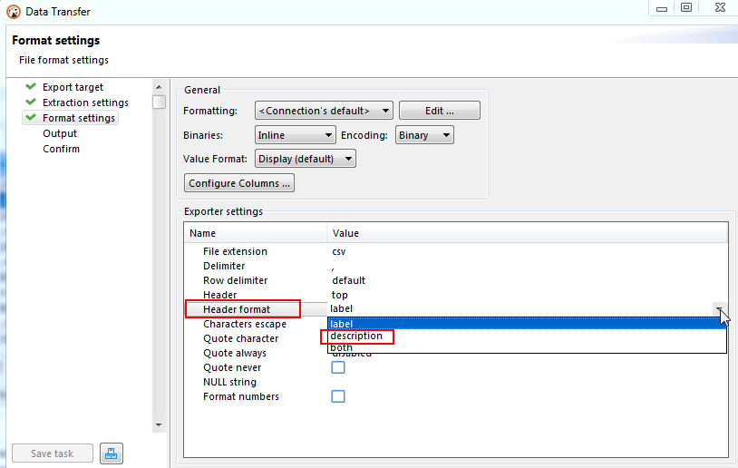
Task: Select the Quote always row
Action: point(235,353)
